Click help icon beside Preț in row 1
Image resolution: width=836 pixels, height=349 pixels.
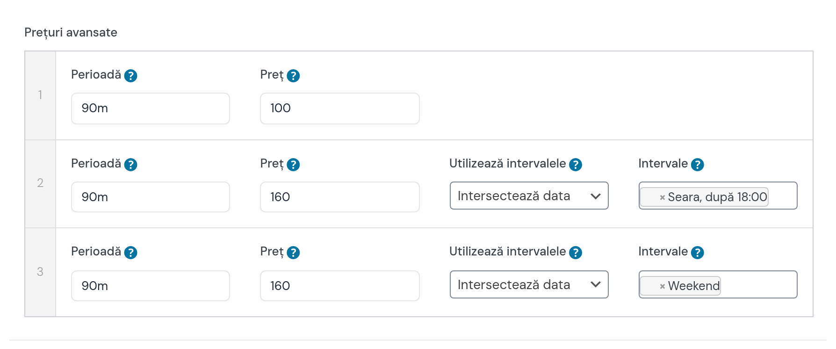click(x=293, y=76)
